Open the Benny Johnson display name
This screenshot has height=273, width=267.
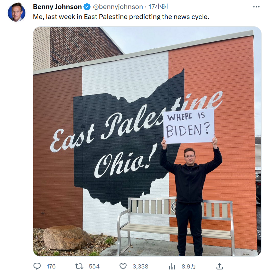[57, 7]
